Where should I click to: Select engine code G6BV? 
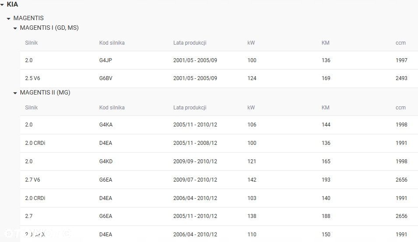point(106,78)
